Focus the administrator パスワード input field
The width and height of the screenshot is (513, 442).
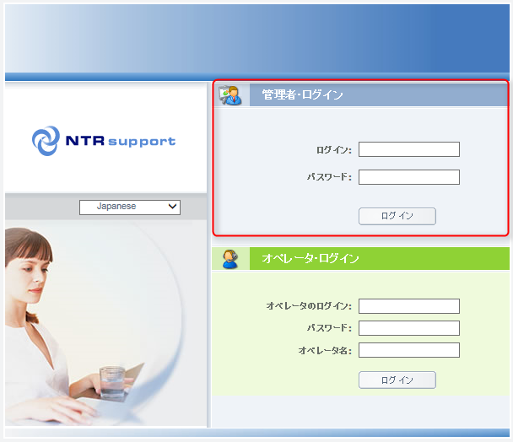point(409,177)
